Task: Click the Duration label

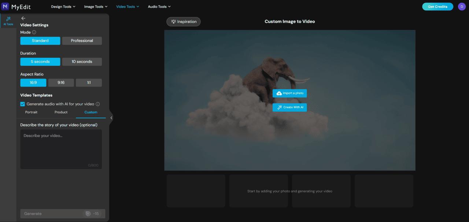Action: pyautogui.click(x=28, y=53)
